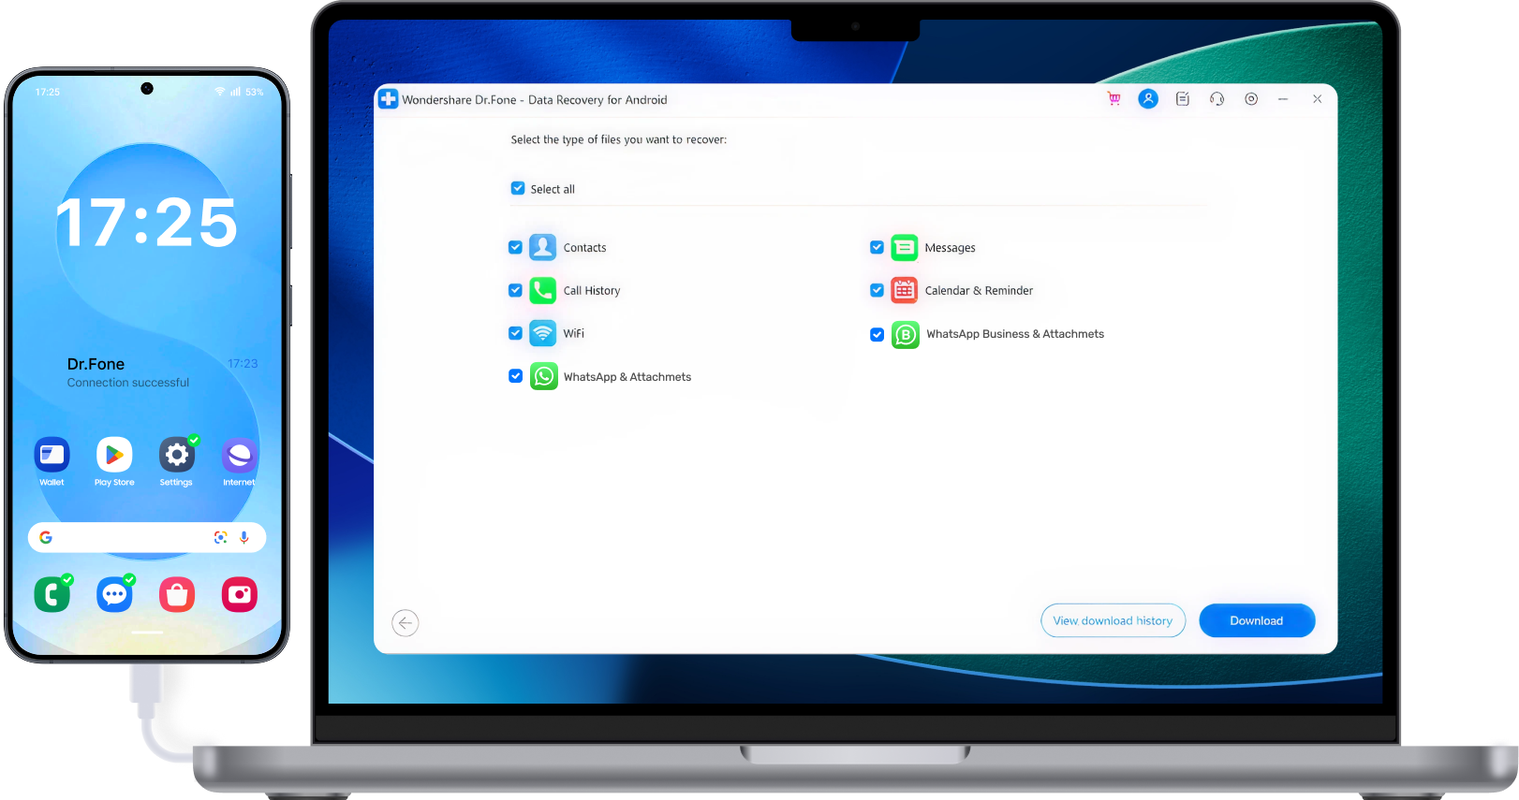Uncheck the WiFi checkbox
This screenshot has width=1519, height=800.
click(x=515, y=333)
